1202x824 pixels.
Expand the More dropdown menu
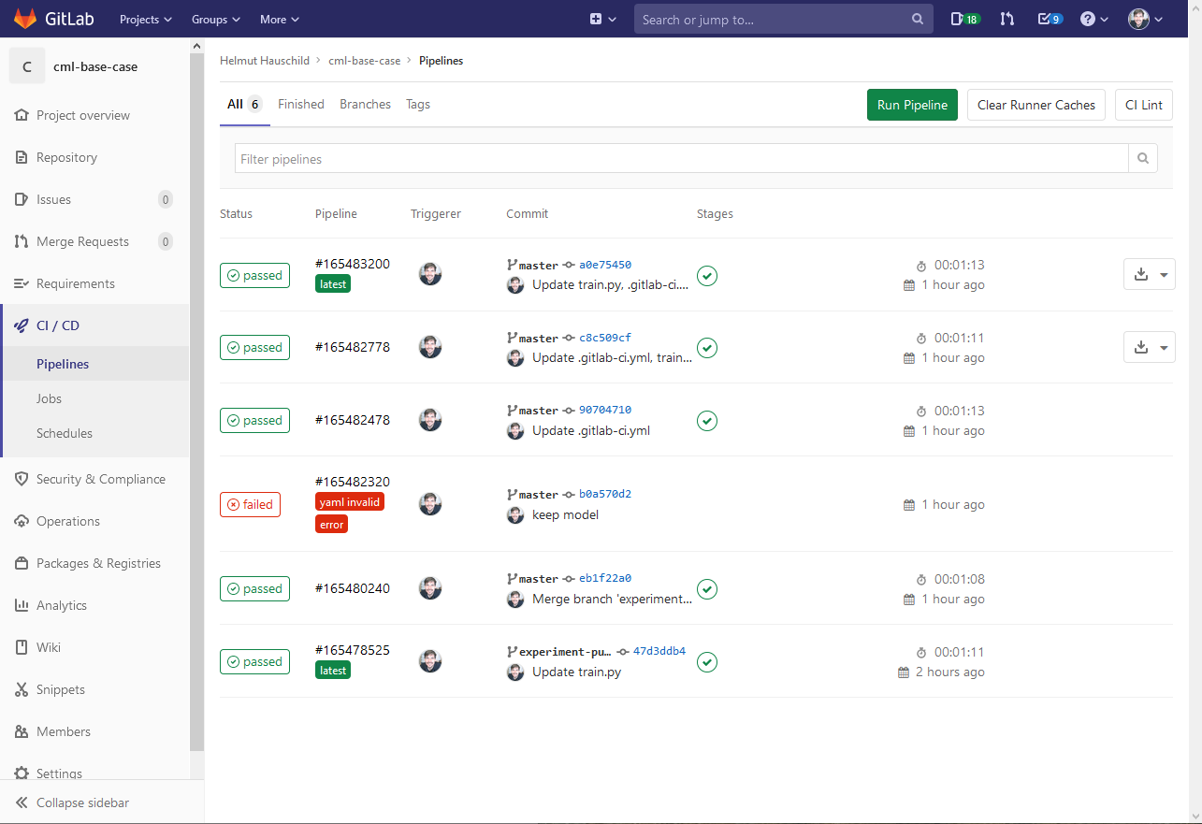tap(280, 19)
